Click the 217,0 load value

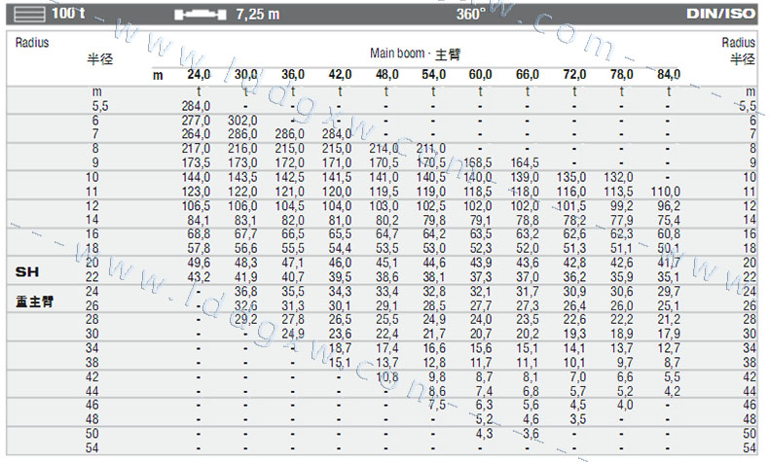pos(196,149)
